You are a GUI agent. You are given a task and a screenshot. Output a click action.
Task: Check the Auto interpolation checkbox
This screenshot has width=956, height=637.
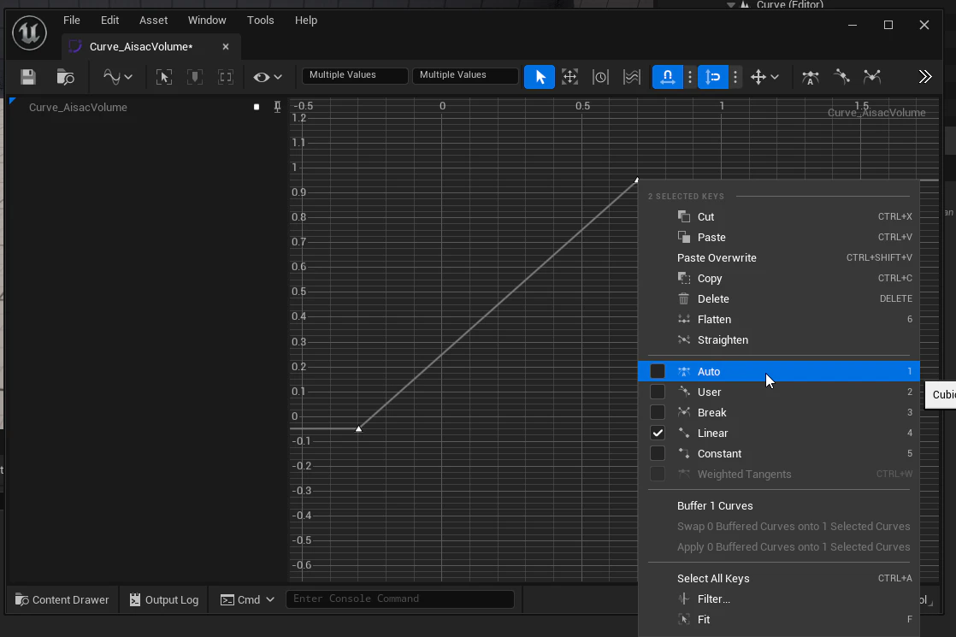(x=658, y=371)
